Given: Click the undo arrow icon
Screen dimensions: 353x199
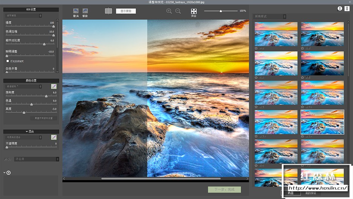Looking at the screenshot, I should tap(76, 11).
